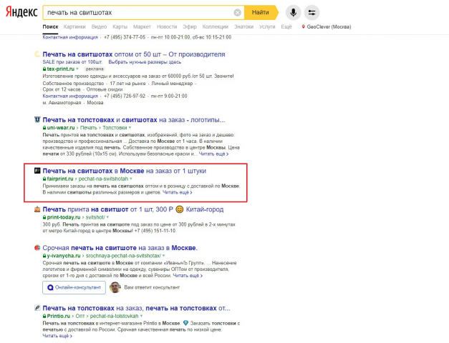Click the top Контактная информация link
The image size is (449, 343).
[70, 37]
